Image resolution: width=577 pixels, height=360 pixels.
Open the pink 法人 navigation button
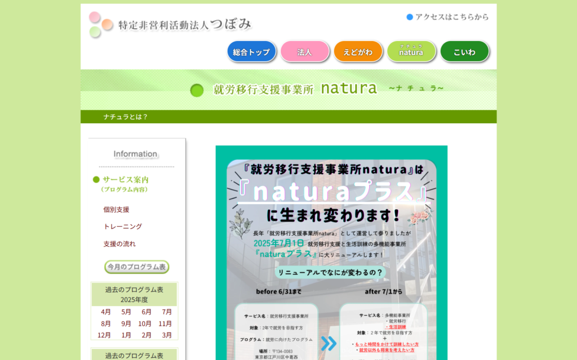tap(305, 52)
